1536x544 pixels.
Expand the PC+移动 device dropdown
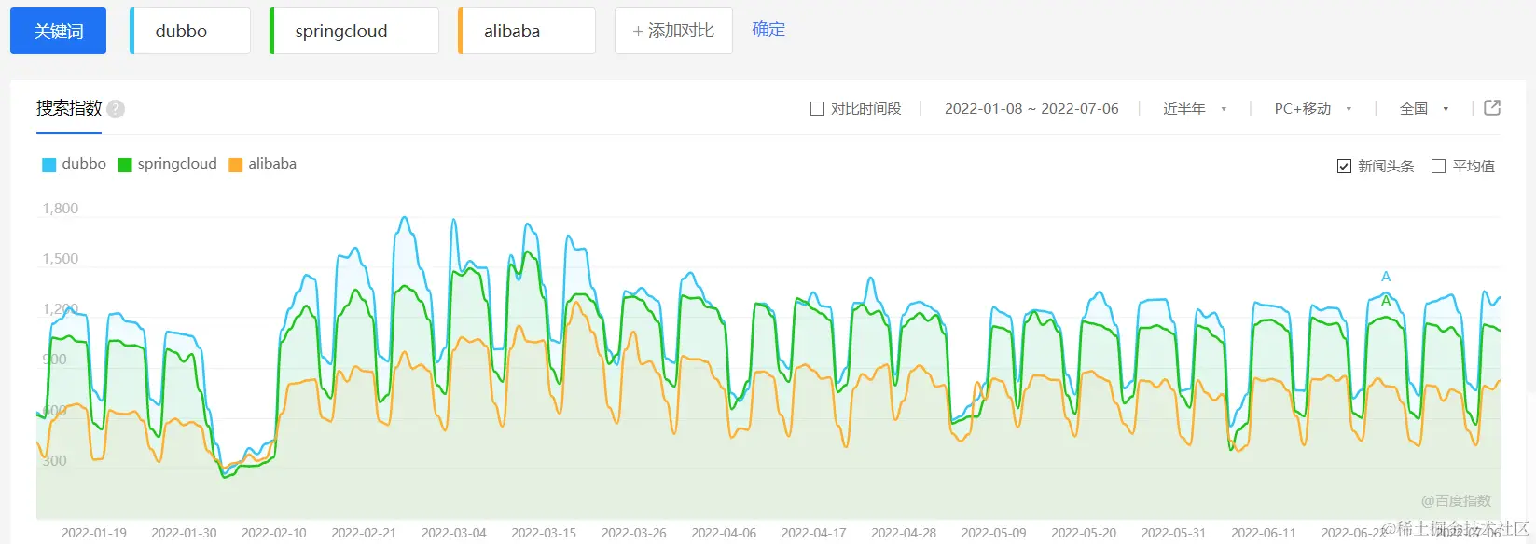pyautogui.click(x=1313, y=109)
